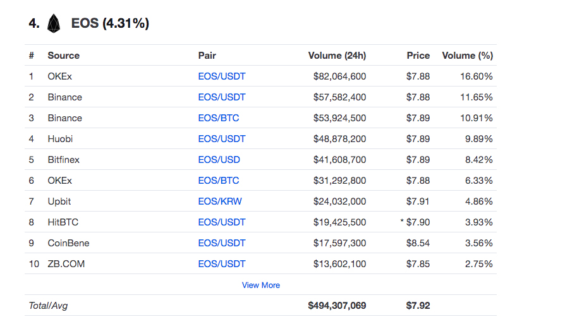Click the $82,064,600 volume value
This screenshot has width=577, height=336.
(x=339, y=76)
